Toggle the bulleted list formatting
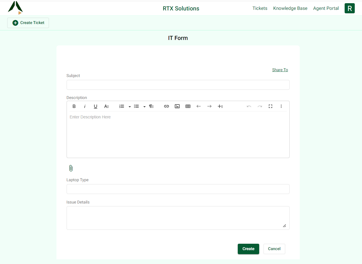362x264 pixels. [136, 106]
